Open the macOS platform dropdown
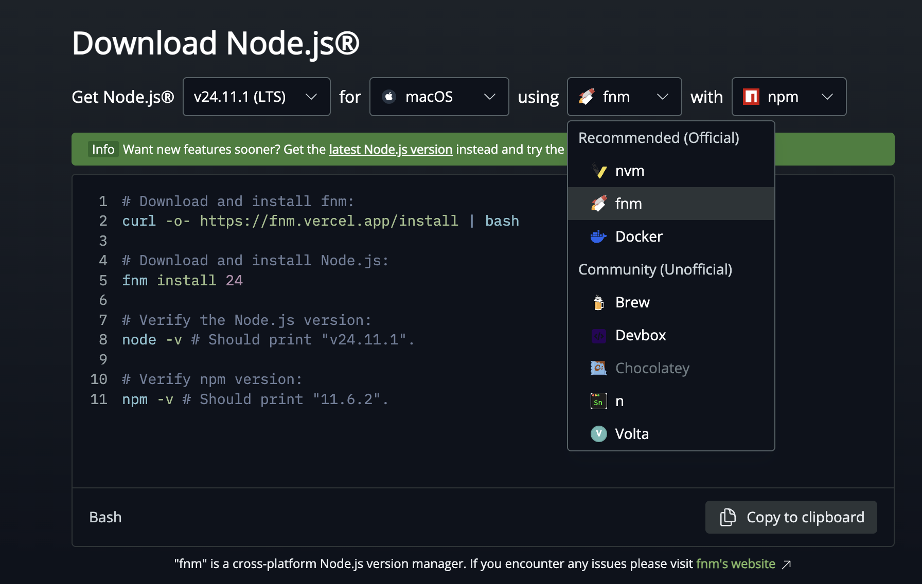This screenshot has width=922, height=584. click(439, 97)
